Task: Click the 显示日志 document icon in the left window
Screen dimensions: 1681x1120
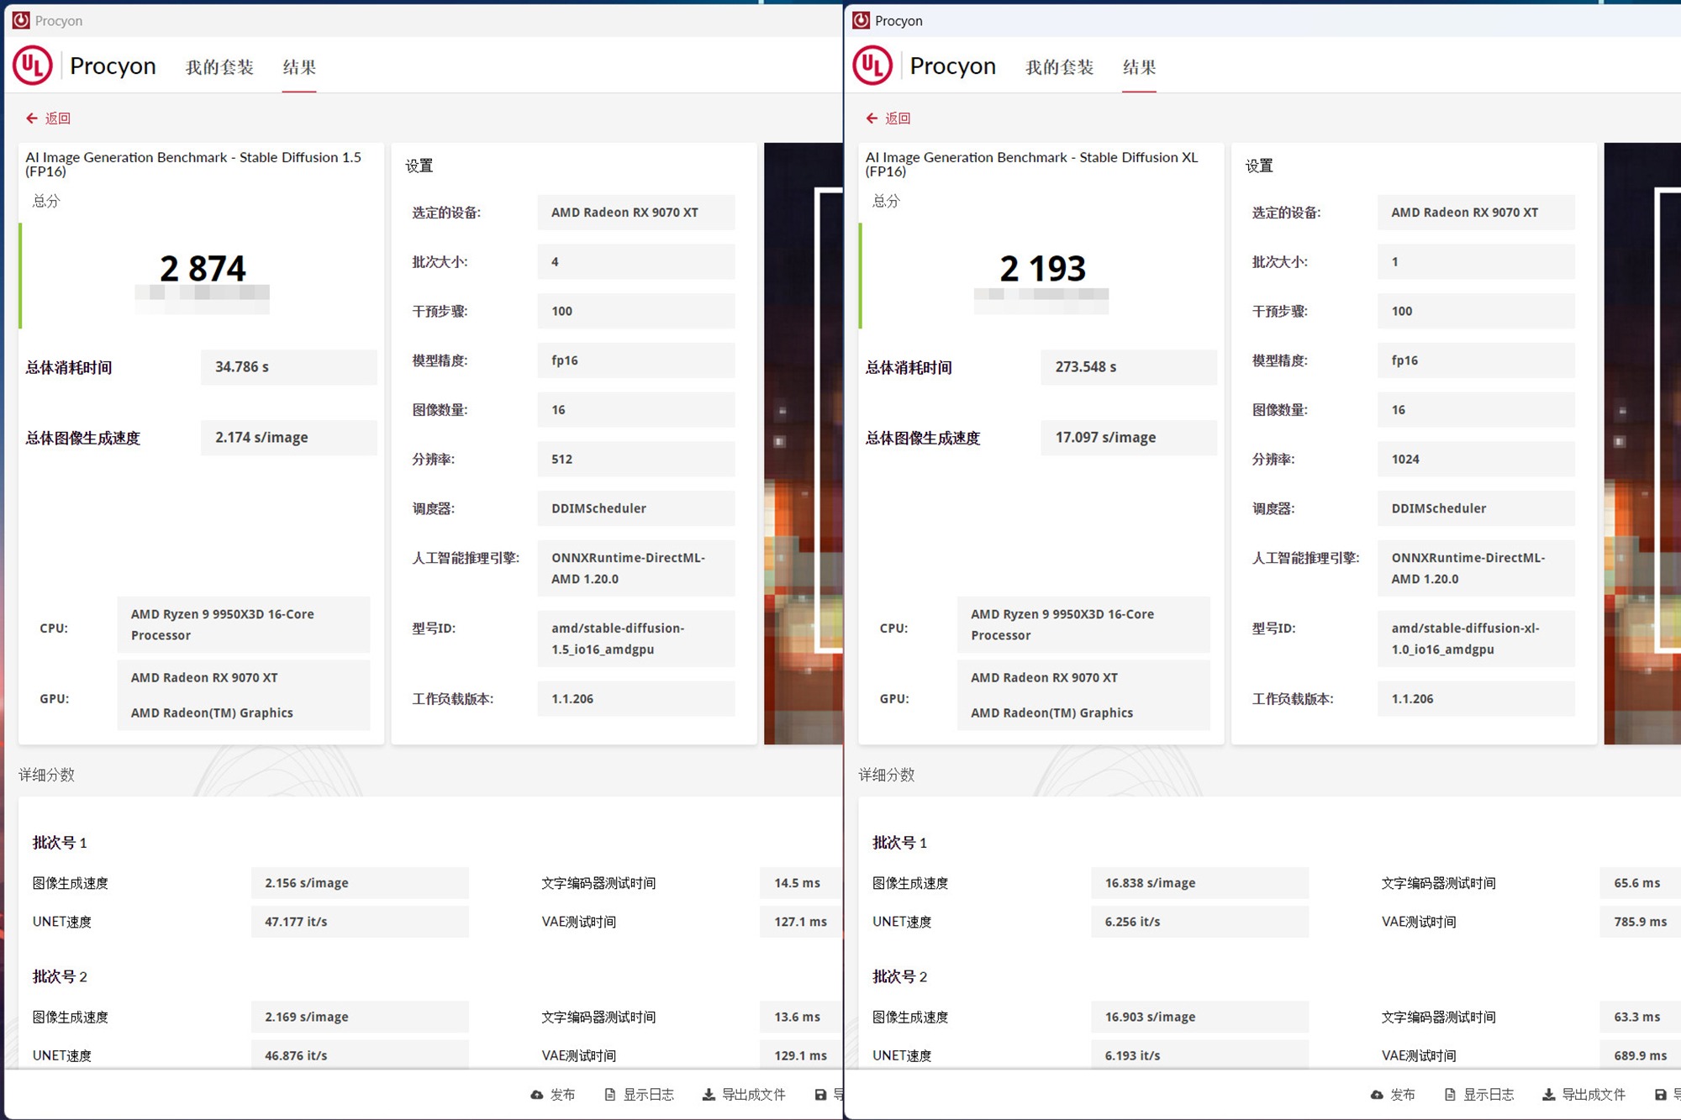Action: click(610, 1095)
